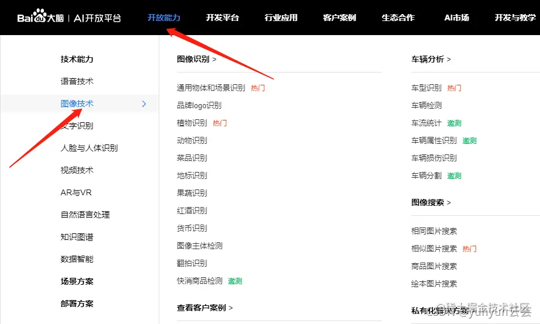Click 热门 tag beside 植物识别

(220, 123)
